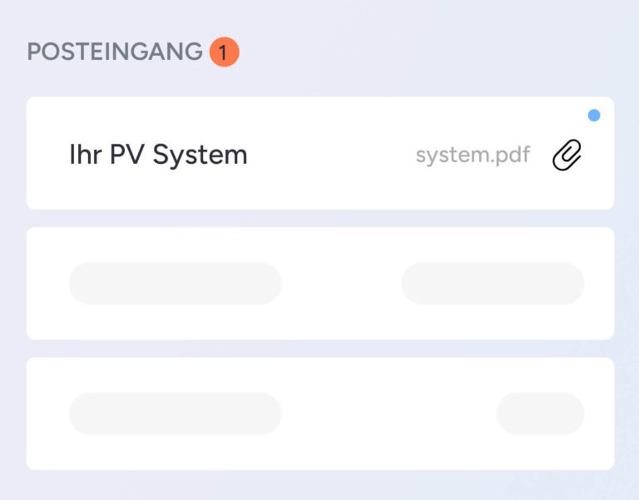Screen dimensions: 639x500
Task: Click the skeleton sender bar in middle card
Action: (175, 284)
